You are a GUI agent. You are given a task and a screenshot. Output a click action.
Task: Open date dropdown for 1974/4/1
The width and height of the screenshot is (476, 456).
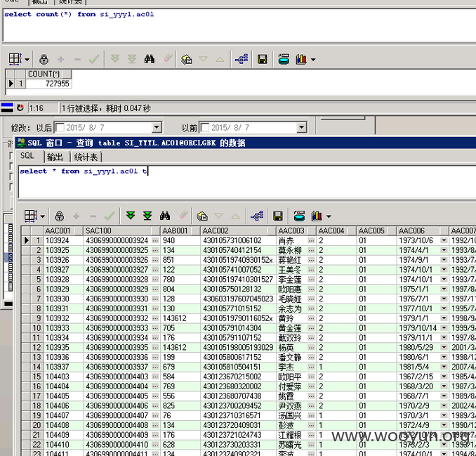click(x=444, y=250)
